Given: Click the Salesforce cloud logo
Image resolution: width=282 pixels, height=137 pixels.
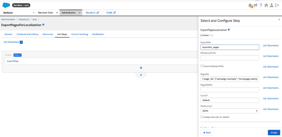Looking at the screenshot, I should (6, 5).
